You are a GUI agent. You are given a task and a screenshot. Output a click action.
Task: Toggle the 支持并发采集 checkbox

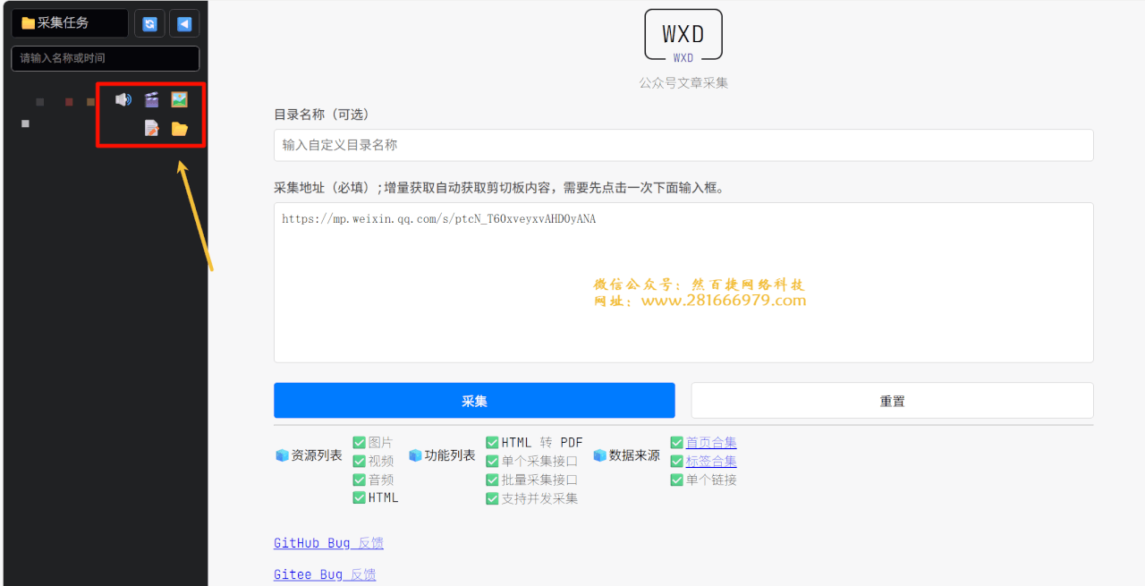(x=492, y=498)
